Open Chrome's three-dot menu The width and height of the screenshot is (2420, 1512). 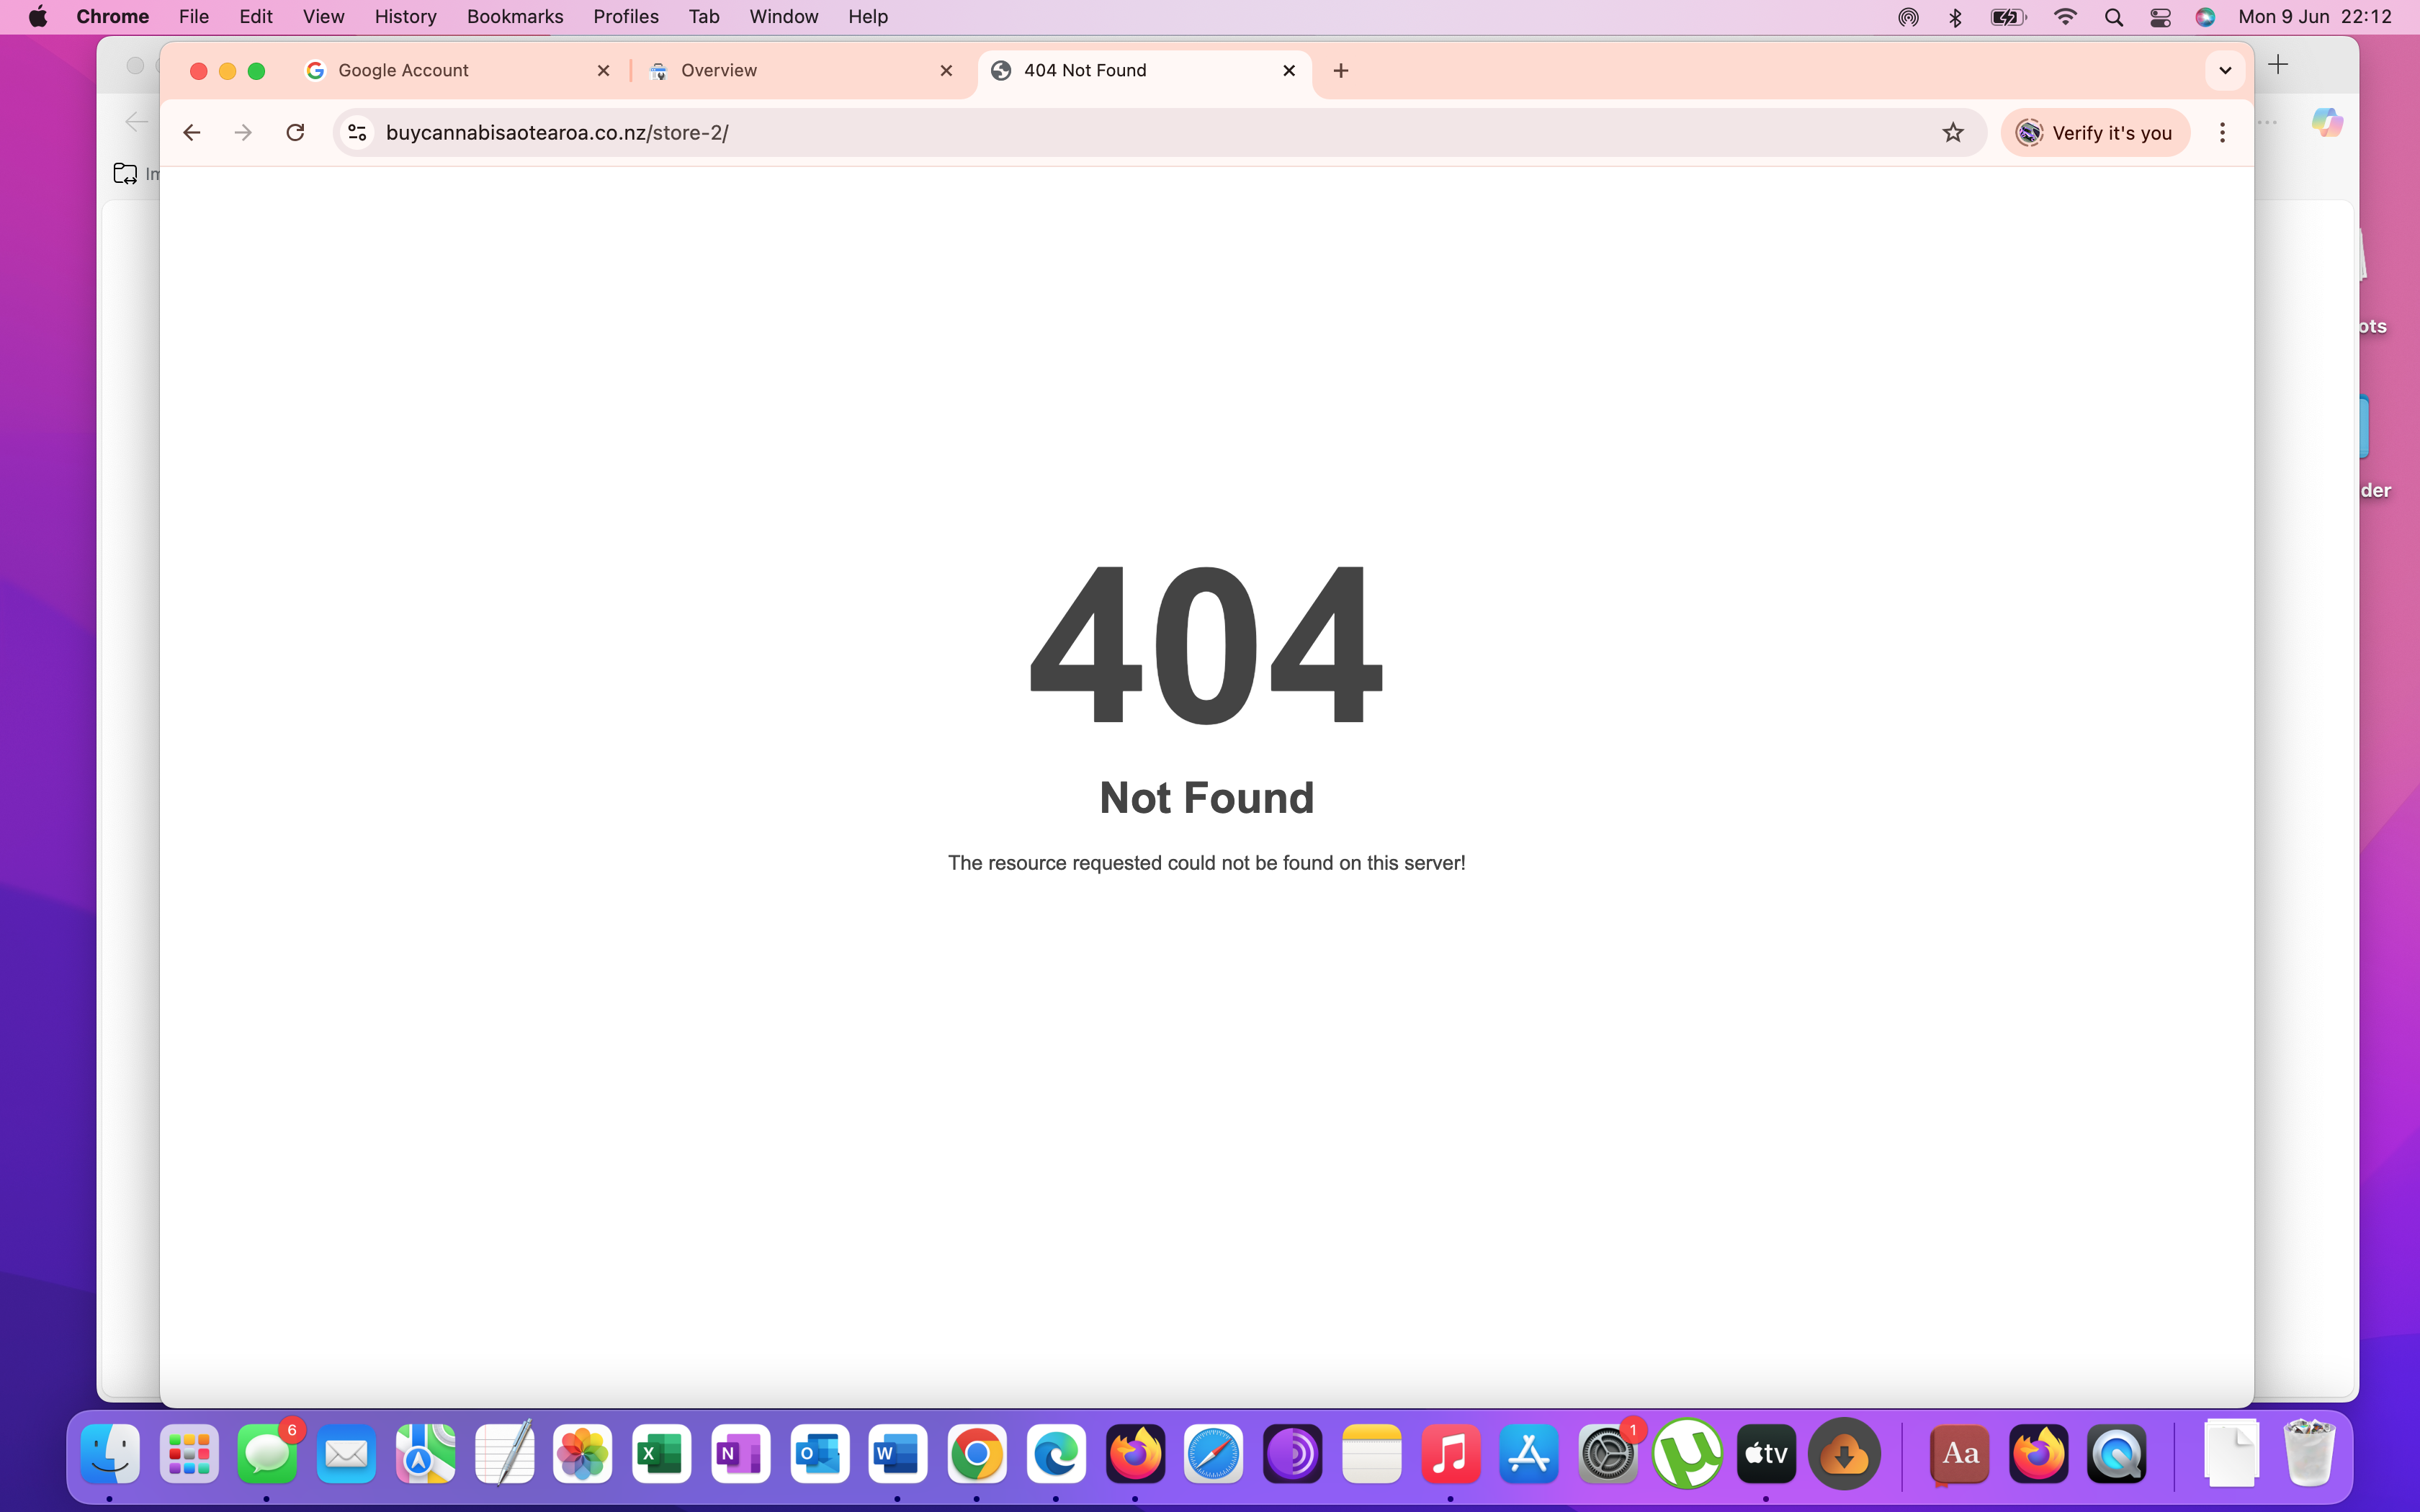click(x=2222, y=132)
